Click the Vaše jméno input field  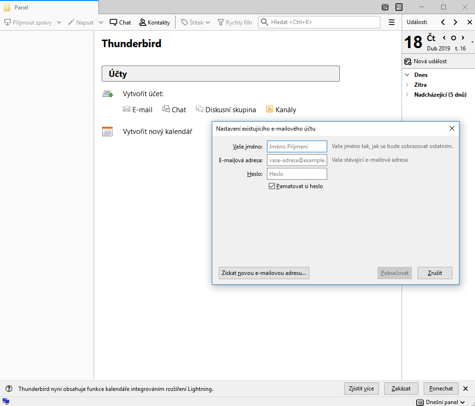(297, 146)
